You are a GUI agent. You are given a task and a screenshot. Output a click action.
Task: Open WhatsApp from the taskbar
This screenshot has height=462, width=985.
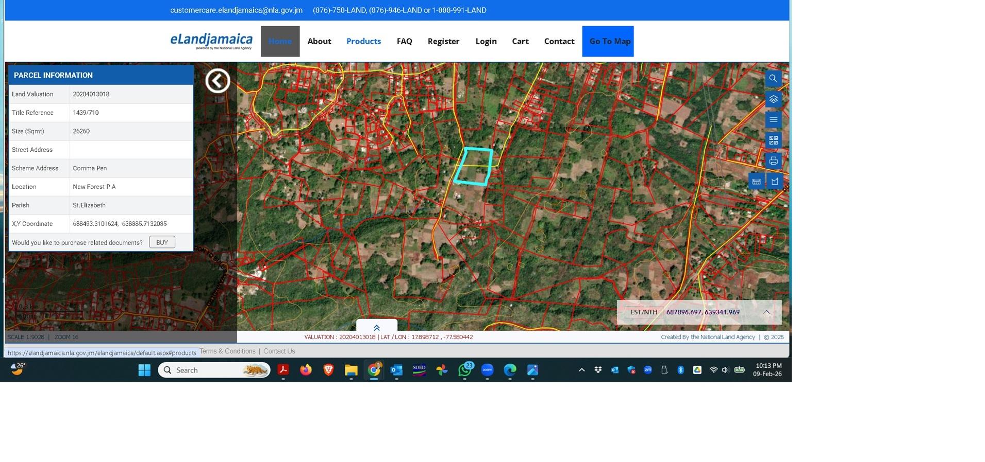[x=465, y=370]
